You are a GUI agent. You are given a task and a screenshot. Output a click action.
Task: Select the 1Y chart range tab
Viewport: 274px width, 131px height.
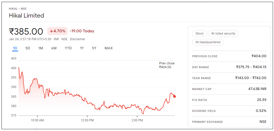click(82, 48)
